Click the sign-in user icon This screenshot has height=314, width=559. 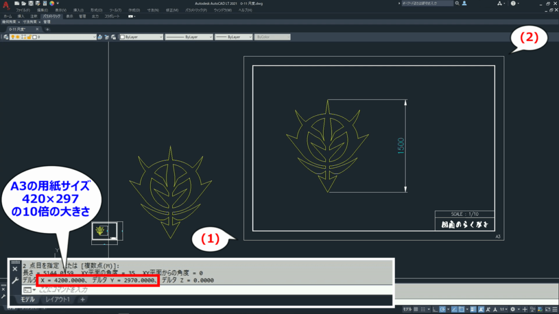coord(464,3)
